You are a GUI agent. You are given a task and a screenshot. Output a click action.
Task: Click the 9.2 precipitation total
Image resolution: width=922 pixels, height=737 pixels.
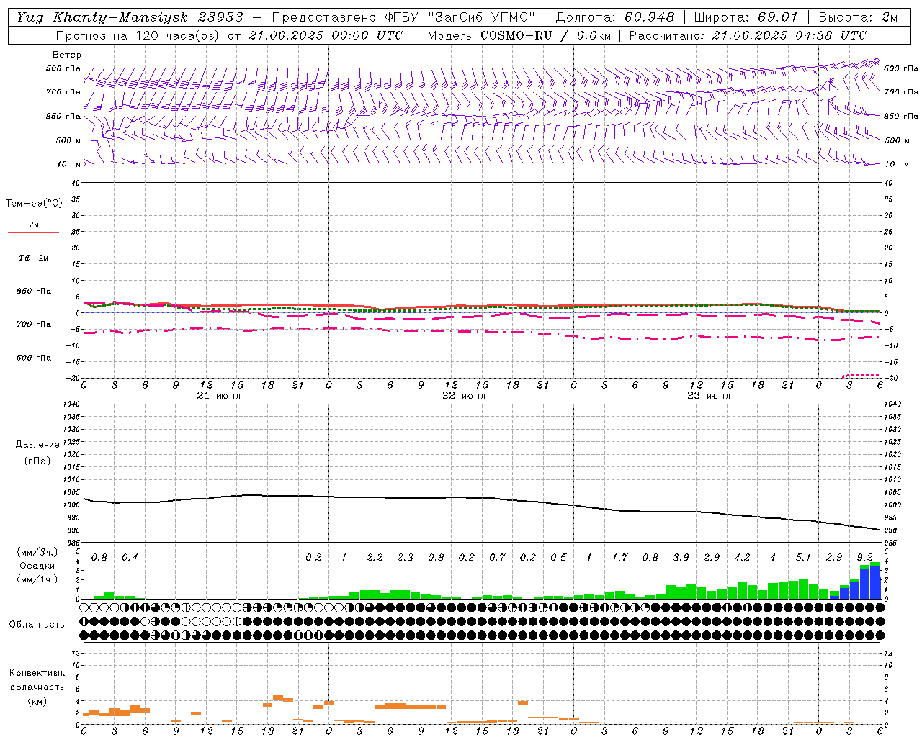click(x=864, y=558)
